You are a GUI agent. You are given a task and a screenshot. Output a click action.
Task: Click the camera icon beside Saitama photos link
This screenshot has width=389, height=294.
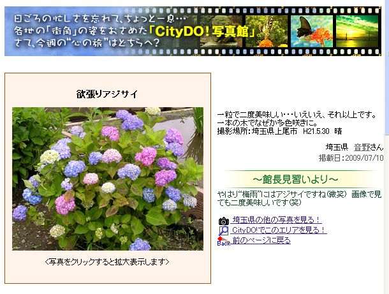click(223, 221)
